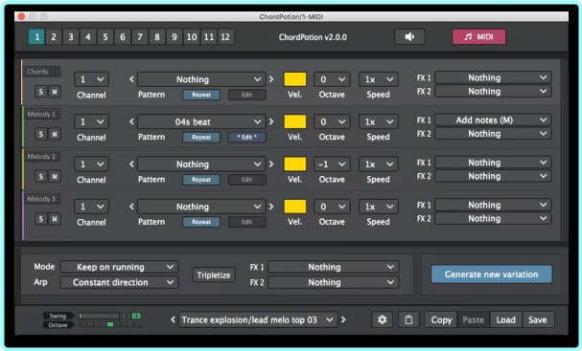
Task: Click the * Edit * button for Melody 1
Action: click(246, 137)
